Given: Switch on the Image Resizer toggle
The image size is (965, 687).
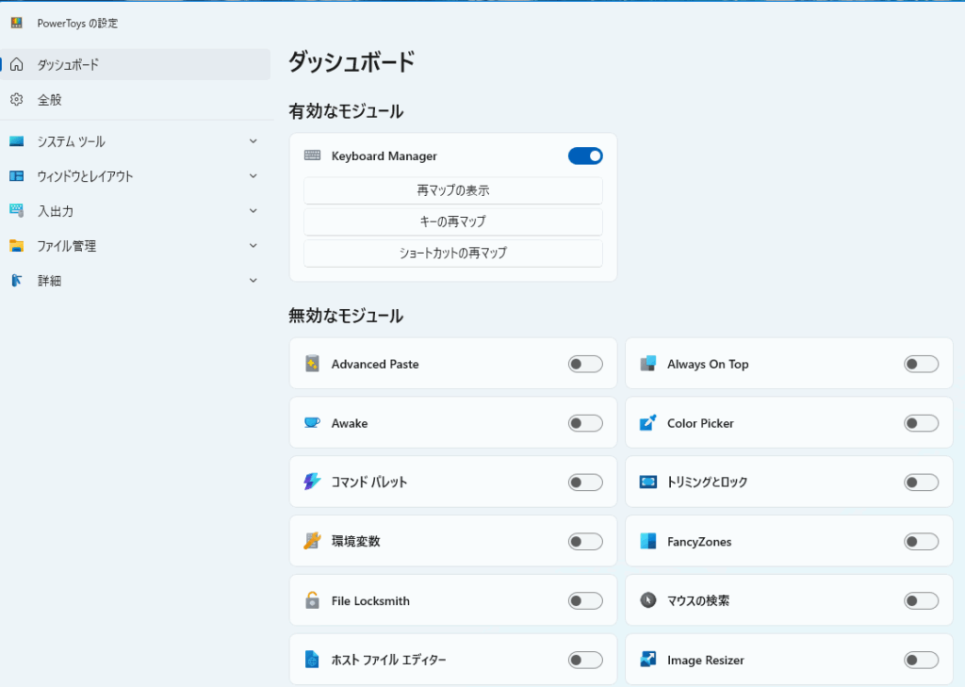Looking at the screenshot, I should [922, 660].
